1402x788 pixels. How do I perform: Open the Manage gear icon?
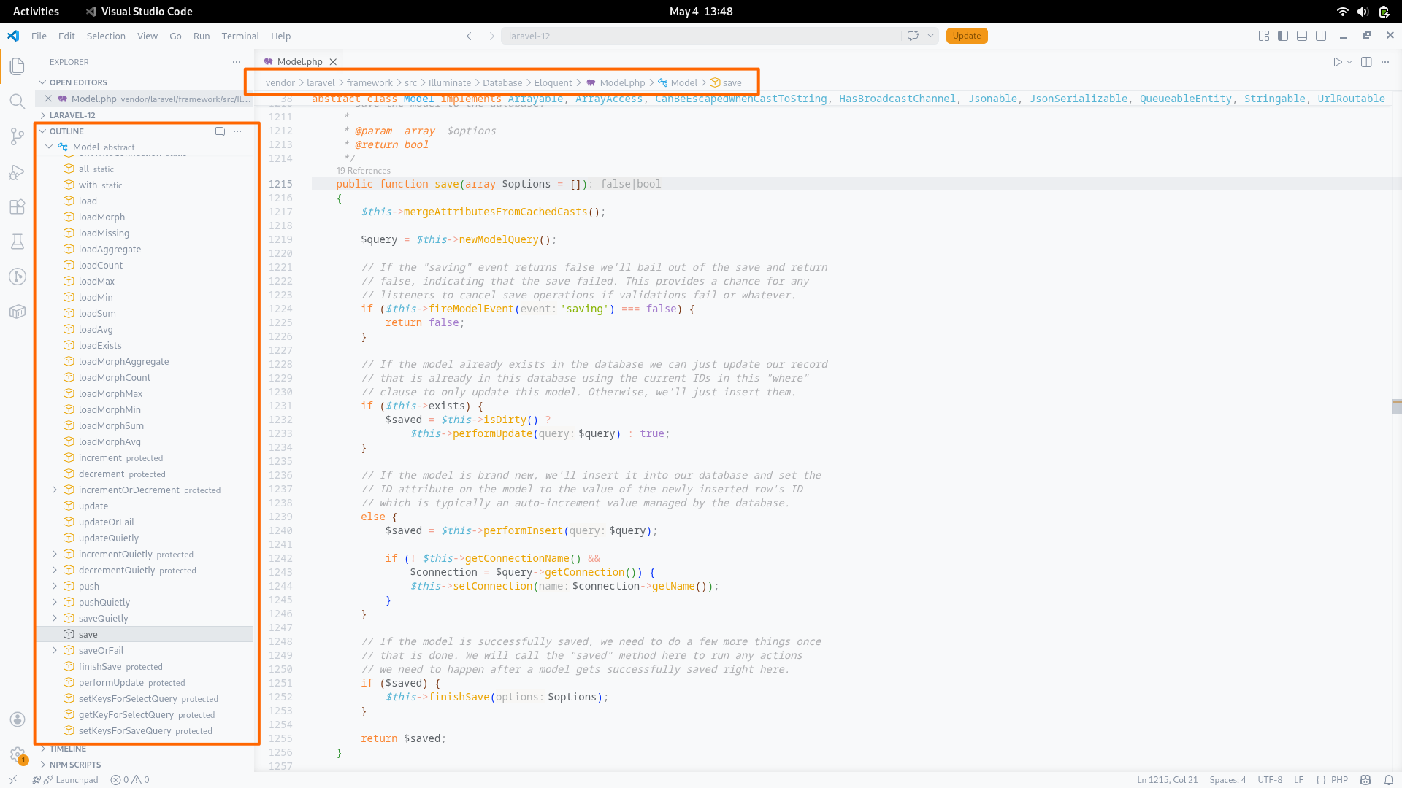point(18,755)
